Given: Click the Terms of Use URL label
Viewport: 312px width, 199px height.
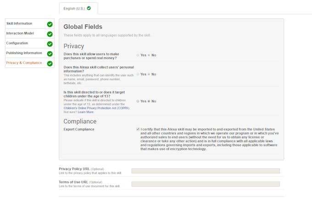Looking at the screenshot, I should (x=73, y=182).
